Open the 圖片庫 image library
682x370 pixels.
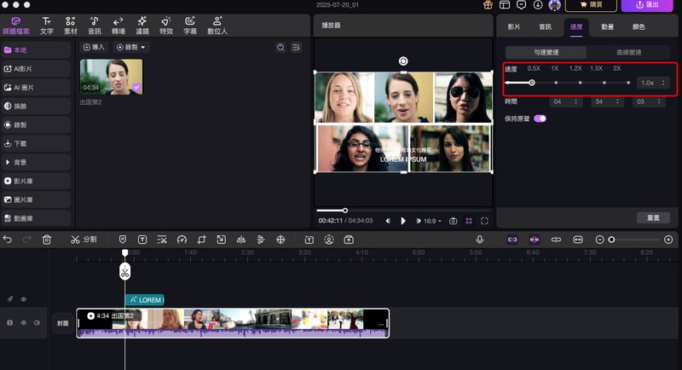[36, 199]
